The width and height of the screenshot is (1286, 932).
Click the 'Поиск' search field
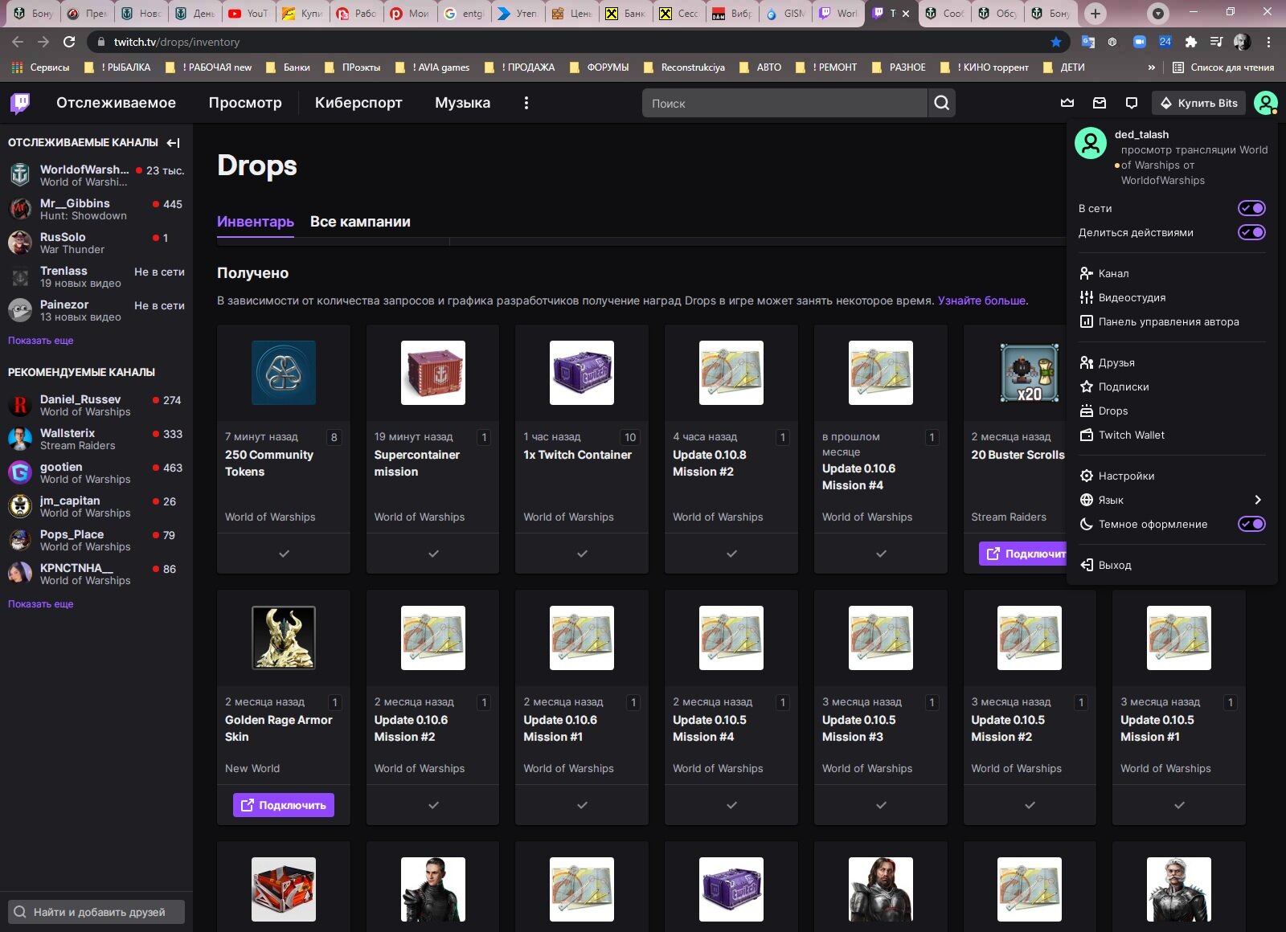tap(784, 103)
